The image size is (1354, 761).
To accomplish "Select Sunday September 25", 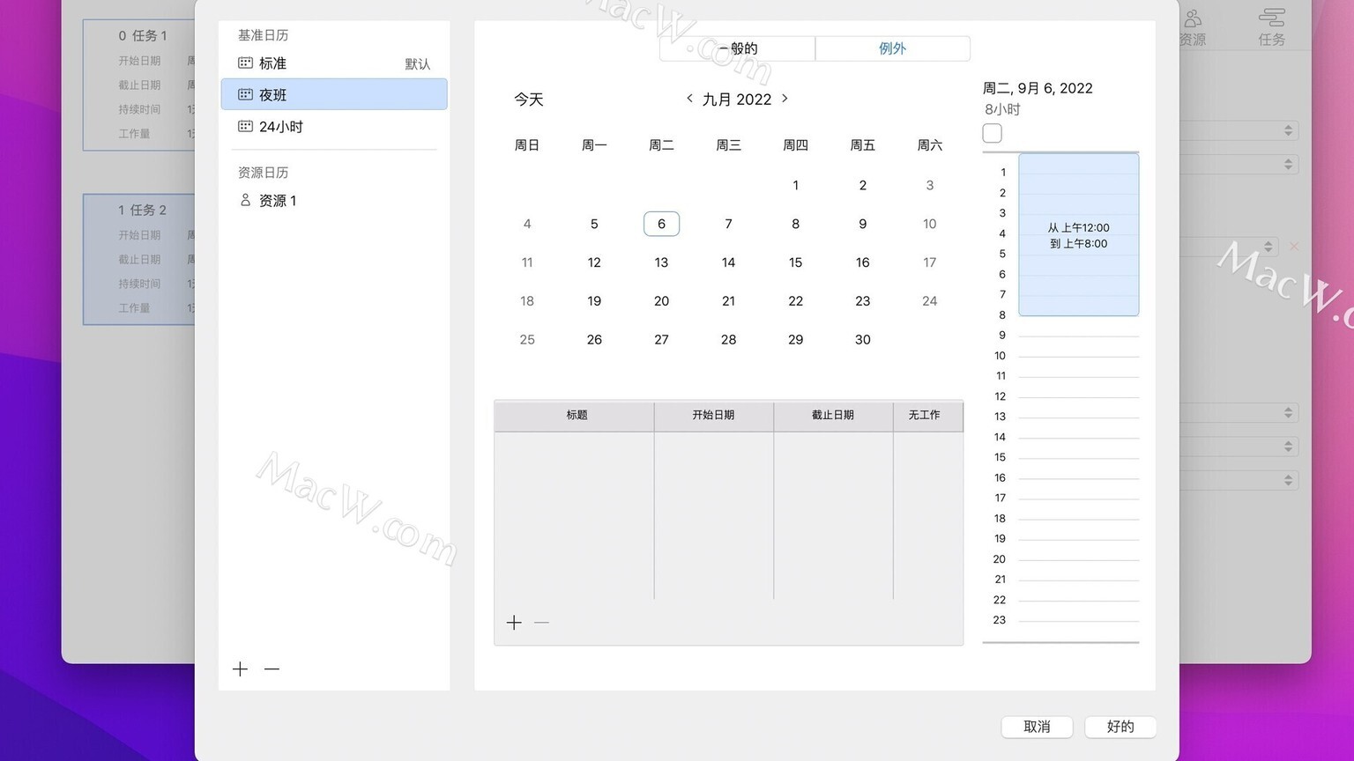I will 527,340.
